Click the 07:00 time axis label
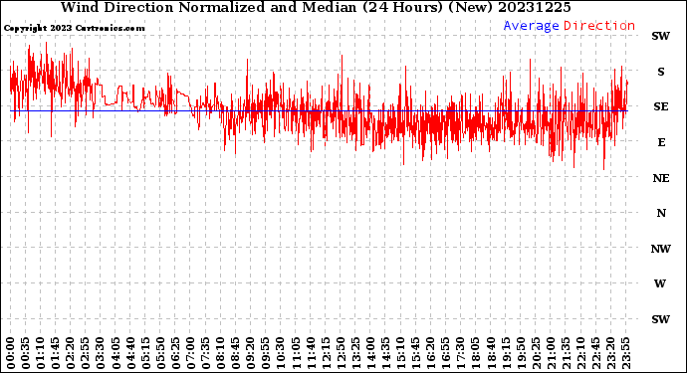The height and width of the screenshot is (373, 687). click(190, 353)
